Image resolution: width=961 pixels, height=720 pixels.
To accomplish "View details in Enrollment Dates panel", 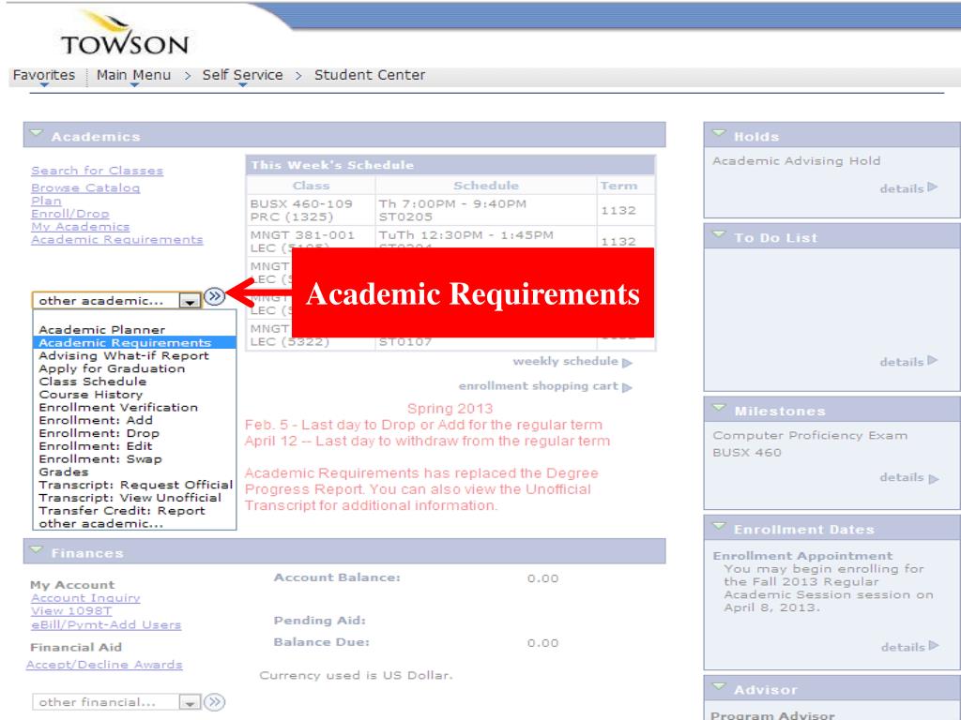I will pos(909,647).
